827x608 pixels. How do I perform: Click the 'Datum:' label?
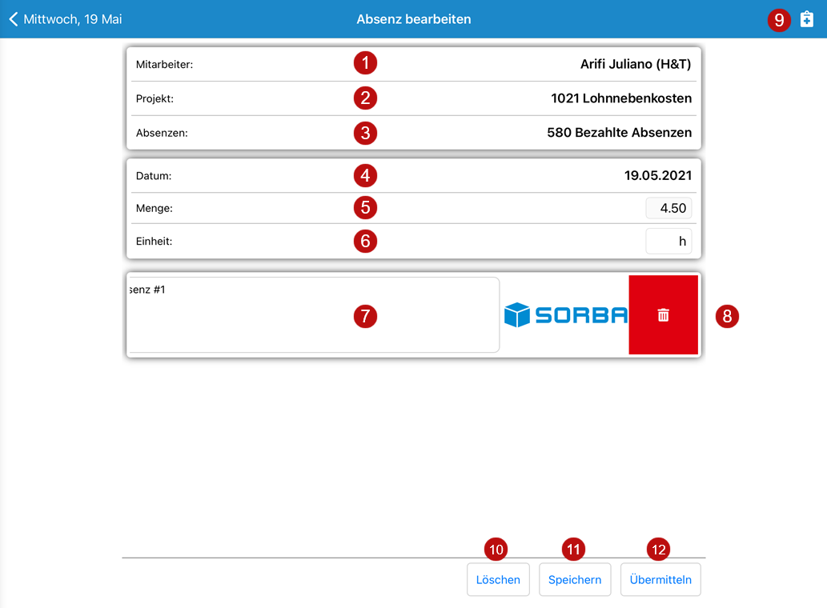coord(154,176)
